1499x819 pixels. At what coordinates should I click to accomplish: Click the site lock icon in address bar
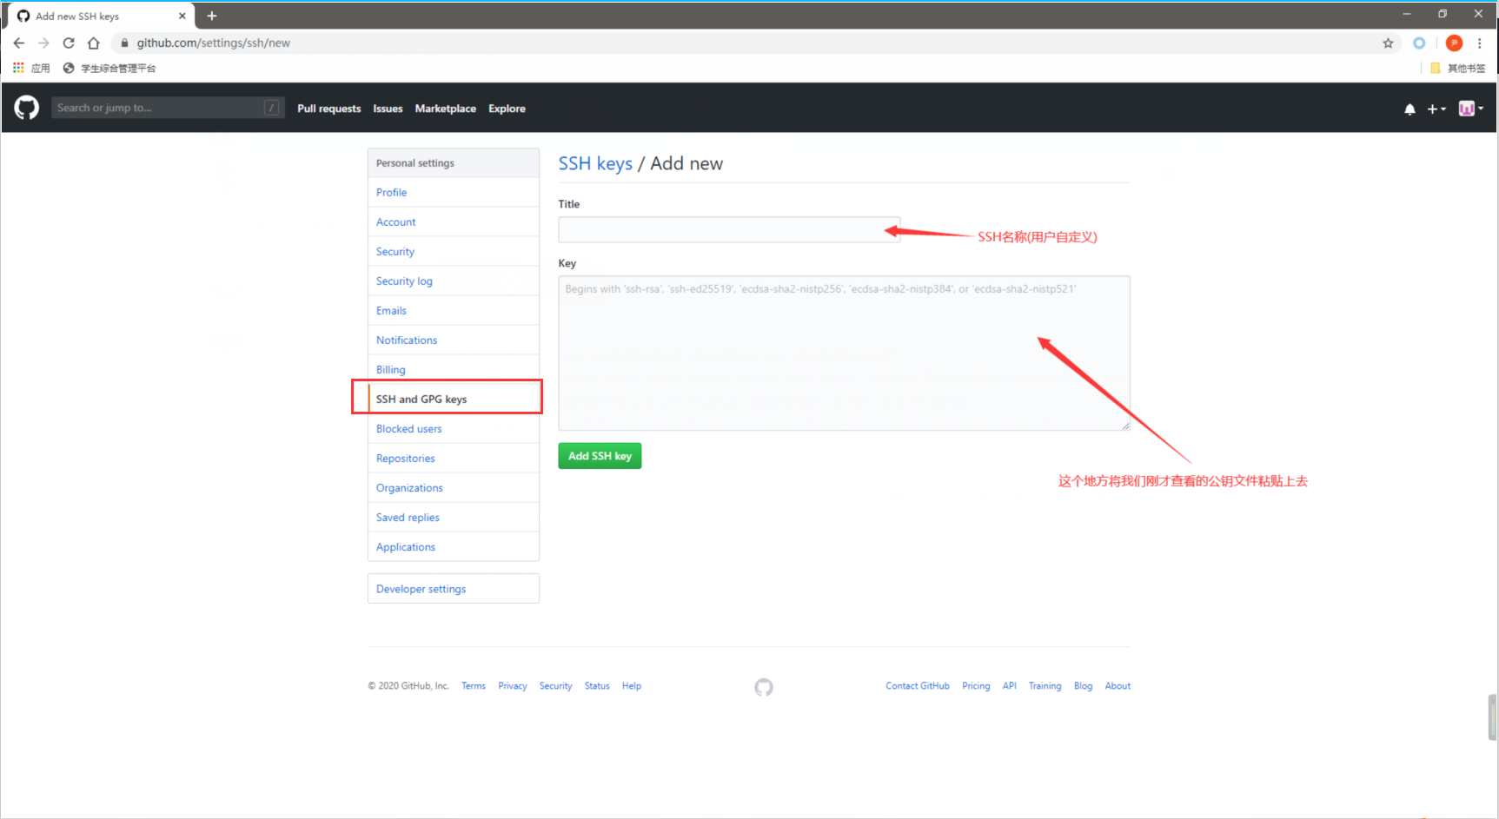point(125,43)
